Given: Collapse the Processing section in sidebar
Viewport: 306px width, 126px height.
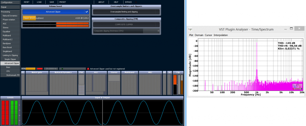Looking at the screenshot, I should tap(10, 12).
